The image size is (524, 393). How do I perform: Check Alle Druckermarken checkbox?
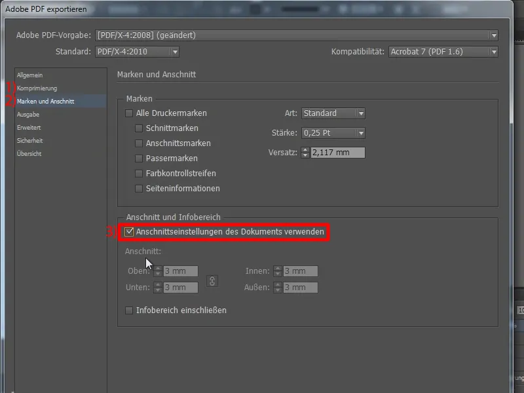(129, 113)
